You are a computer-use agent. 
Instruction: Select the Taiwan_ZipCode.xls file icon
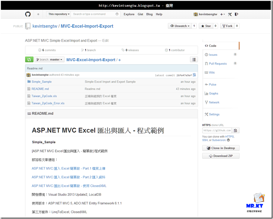click(29, 96)
